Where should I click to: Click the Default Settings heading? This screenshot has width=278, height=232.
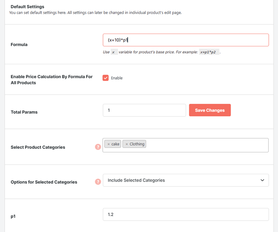coord(27,7)
